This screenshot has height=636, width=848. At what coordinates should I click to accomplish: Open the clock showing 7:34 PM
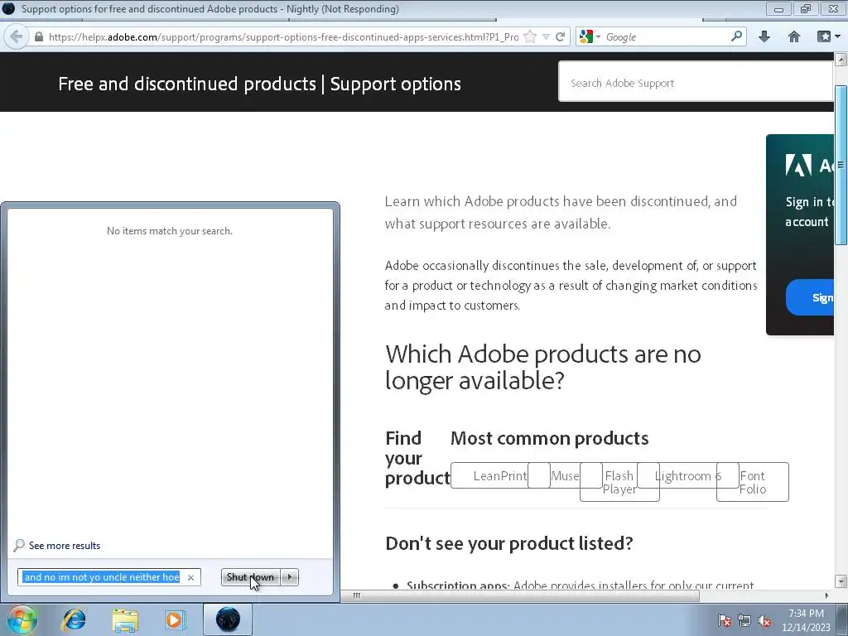click(806, 620)
